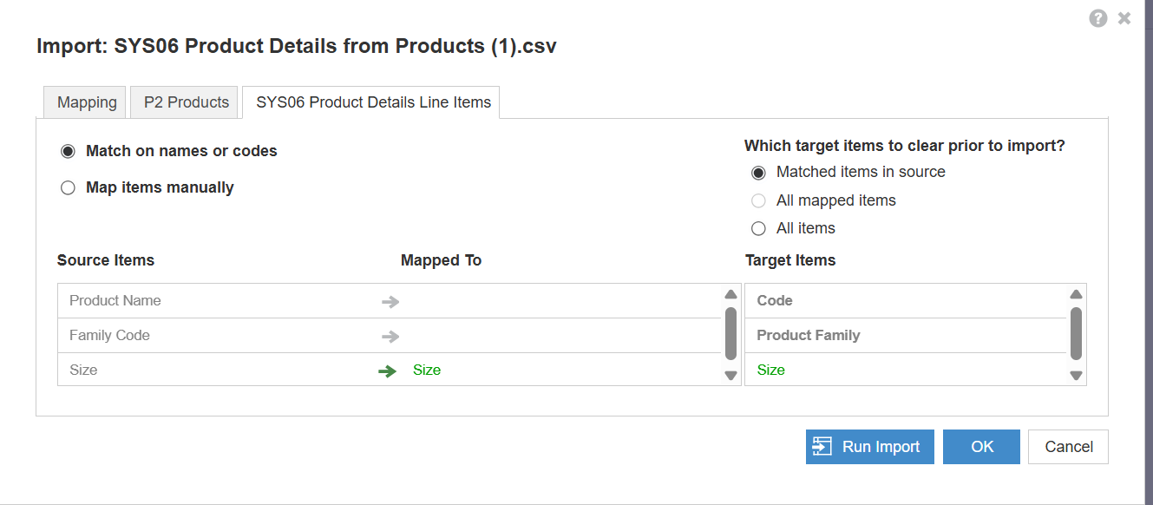1153x505 pixels.
Task: Open the P2 Products tab
Action: pyautogui.click(x=186, y=102)
